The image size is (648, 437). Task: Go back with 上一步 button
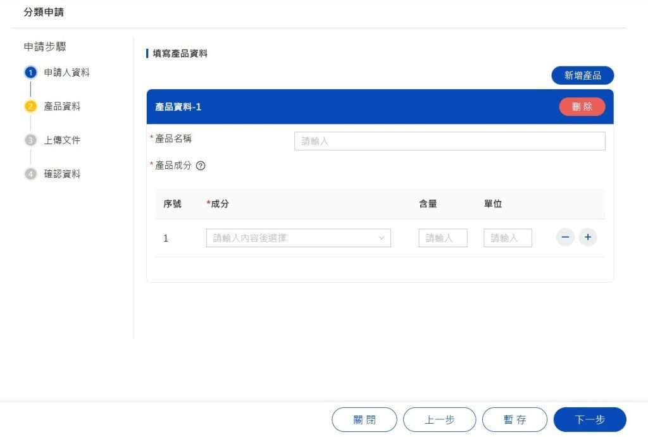(x=439, y=420)
